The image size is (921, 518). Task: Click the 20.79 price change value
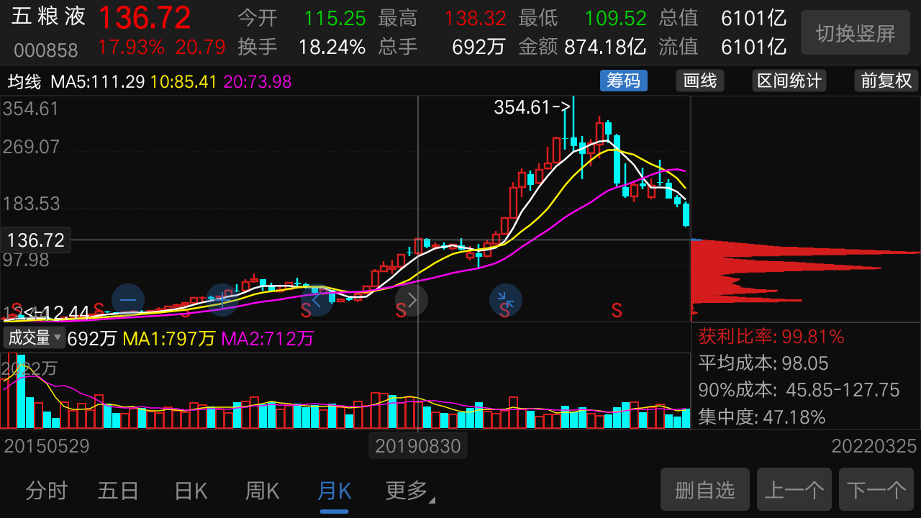201,47
